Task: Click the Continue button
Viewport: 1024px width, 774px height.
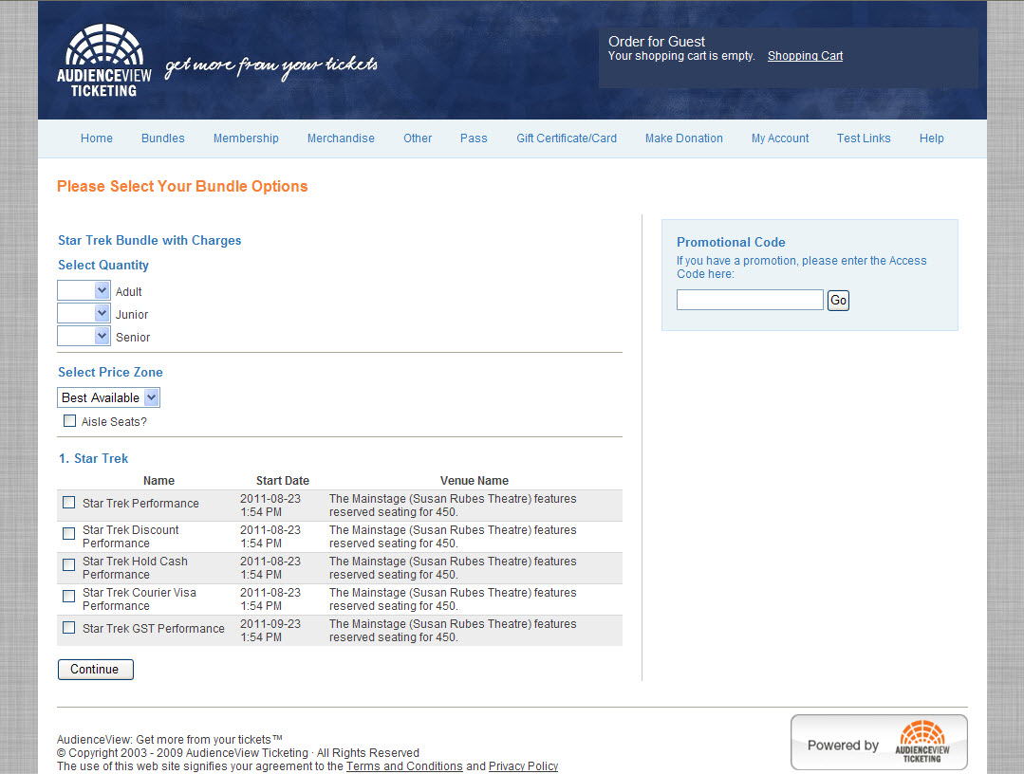Action: tap(95, 670)
